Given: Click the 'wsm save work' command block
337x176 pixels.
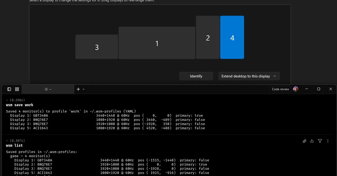Looking at the screenshot, I should click(x=20, y=105).
